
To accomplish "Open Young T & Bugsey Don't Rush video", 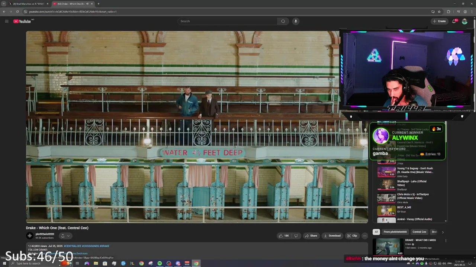I will pos(411,172).
